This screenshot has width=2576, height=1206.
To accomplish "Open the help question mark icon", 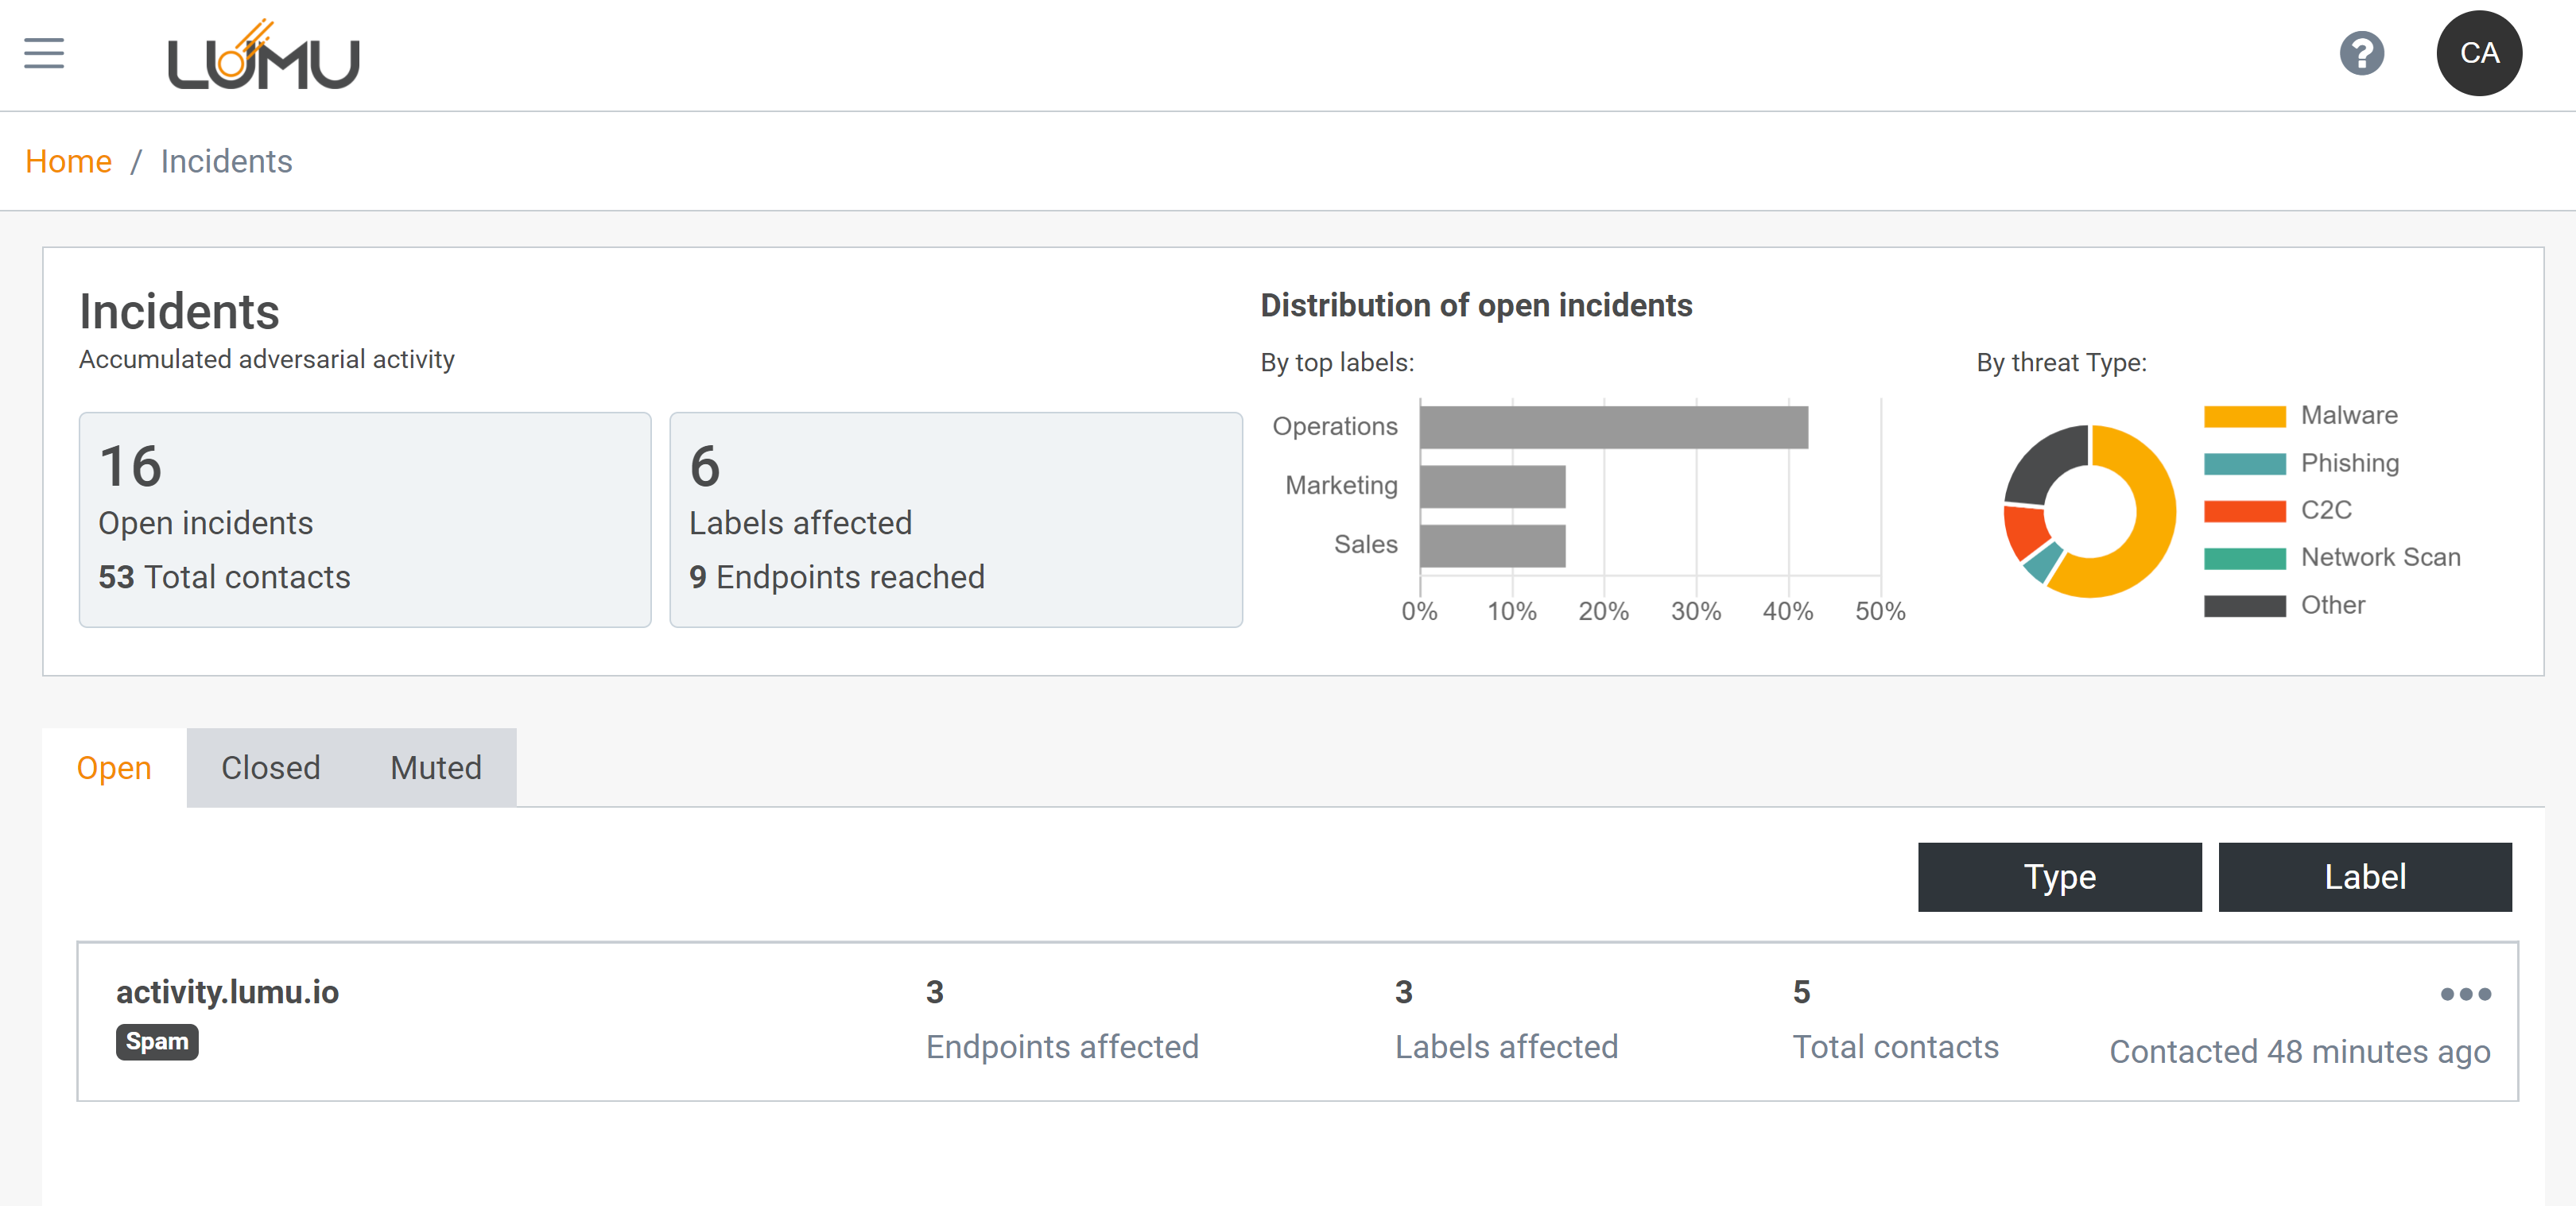I will point(2361,53).
